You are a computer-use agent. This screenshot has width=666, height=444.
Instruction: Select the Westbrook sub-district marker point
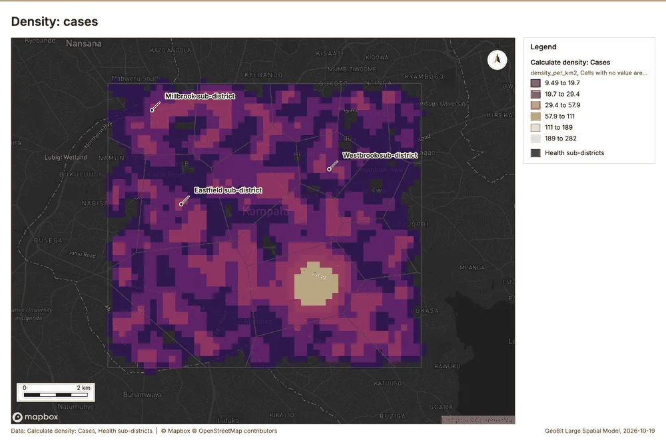(x=329, y=169)
